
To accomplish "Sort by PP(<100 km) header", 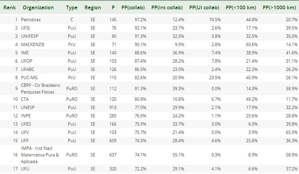I will point(241,8).
